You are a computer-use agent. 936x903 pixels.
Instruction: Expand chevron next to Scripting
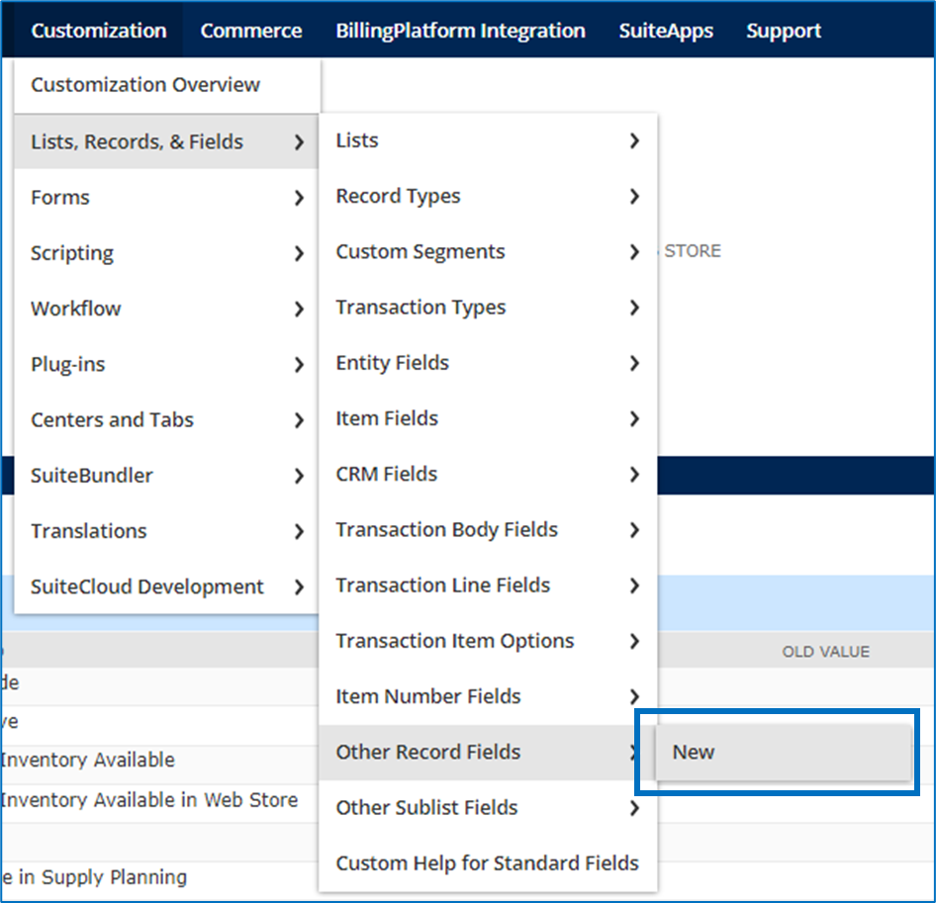pos(299,253)
